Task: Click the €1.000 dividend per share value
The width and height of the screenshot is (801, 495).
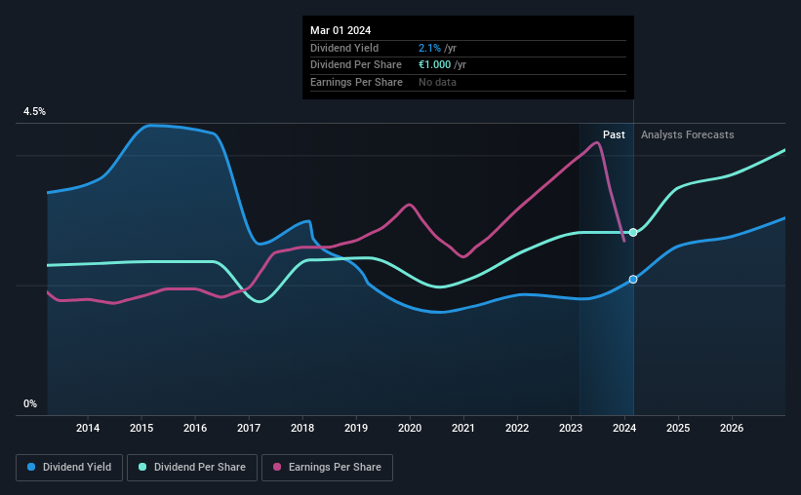Action: pos(435,65)
